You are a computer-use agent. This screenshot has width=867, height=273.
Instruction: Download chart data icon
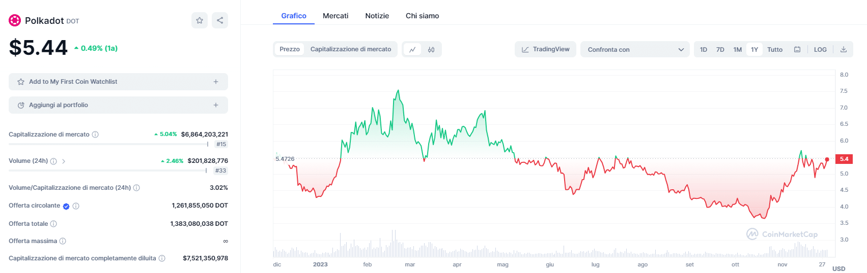[844, 49]
